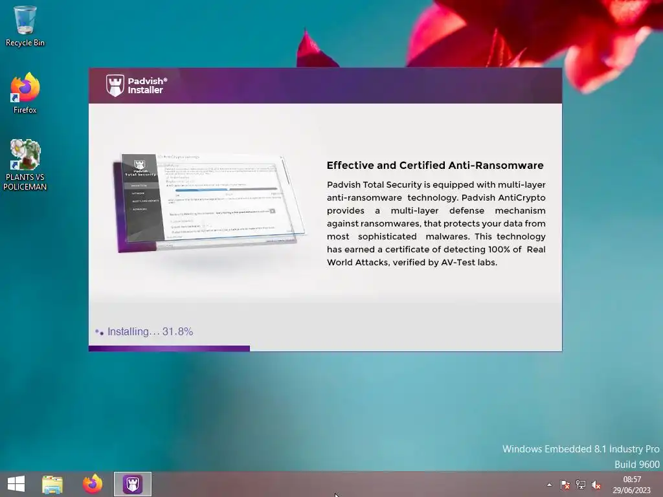Click the Effective and Certified Anti-Ransomware heading
This screenshot has height=497, width=663.
pyautogui.click(x=435, y=165)
